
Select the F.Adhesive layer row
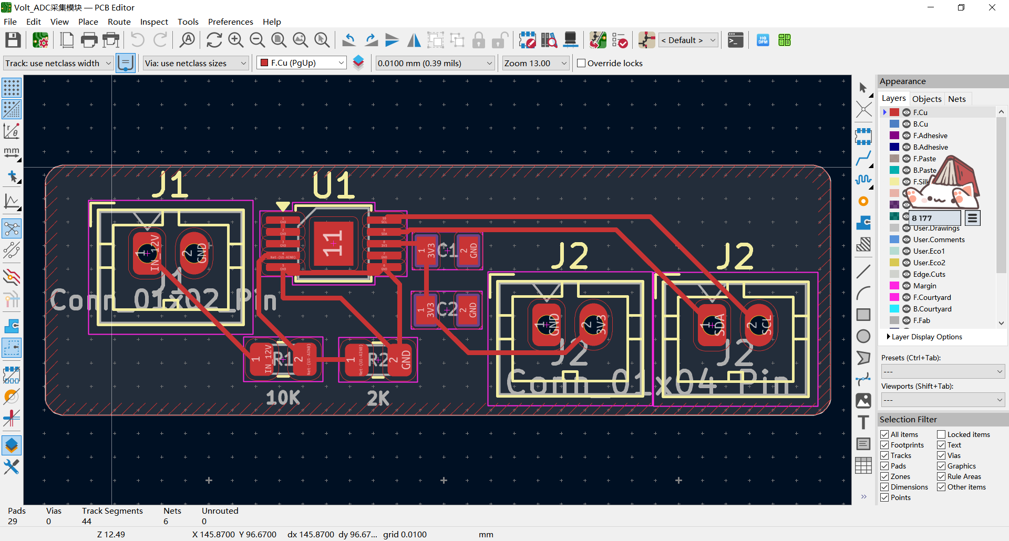click(938, 136)
